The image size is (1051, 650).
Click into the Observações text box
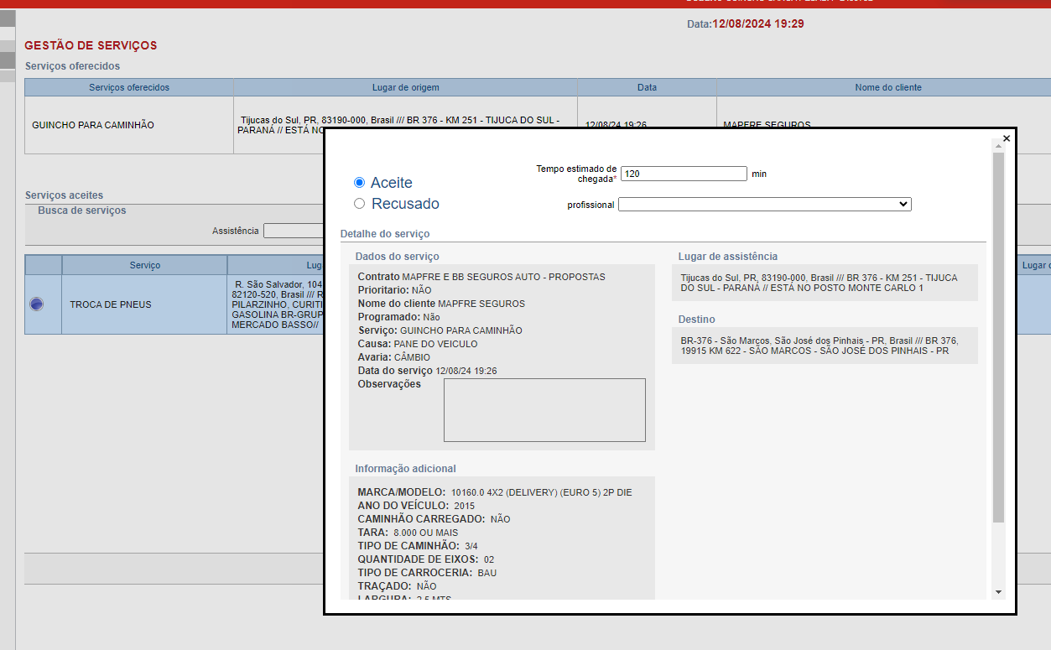click(x=544, y=409)
